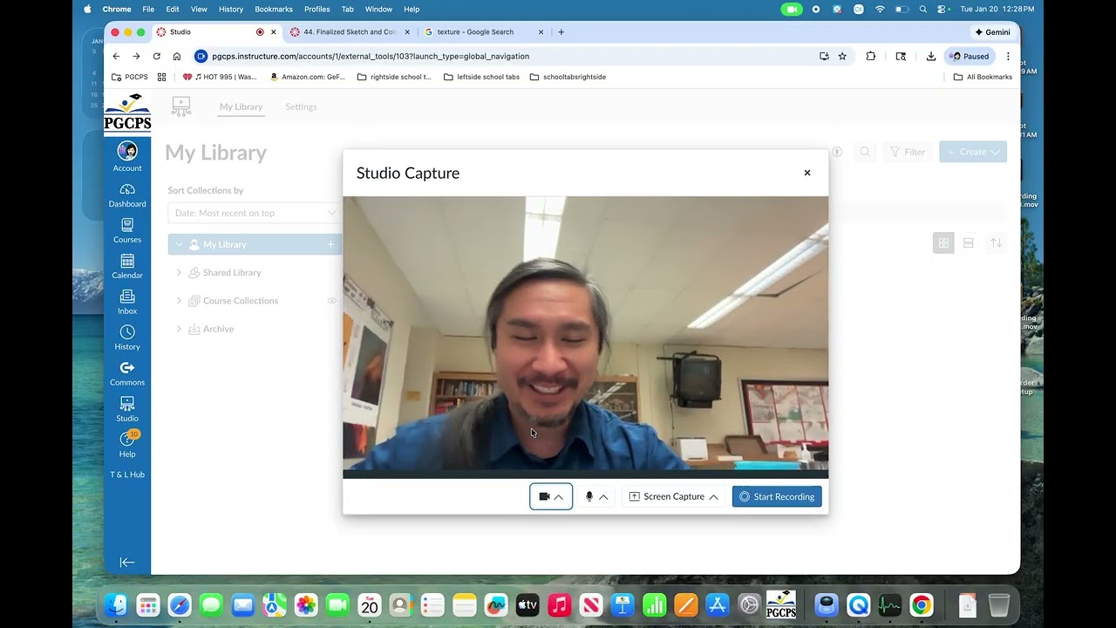Open Safari from the Dock
Image resolution: width=1116 pixels, height=628 pixels.
[x=180, y=604]
